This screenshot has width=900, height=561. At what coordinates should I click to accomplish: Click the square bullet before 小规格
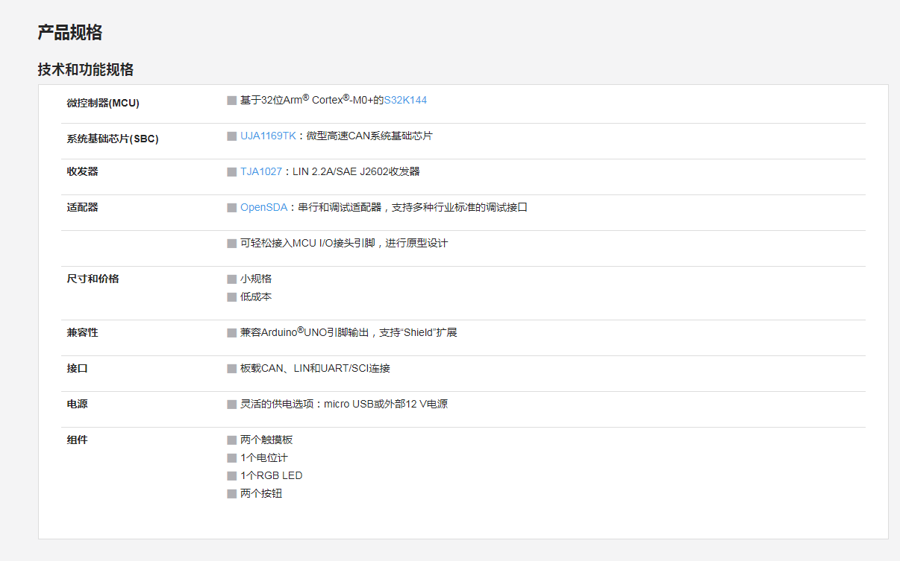point(231,279)
